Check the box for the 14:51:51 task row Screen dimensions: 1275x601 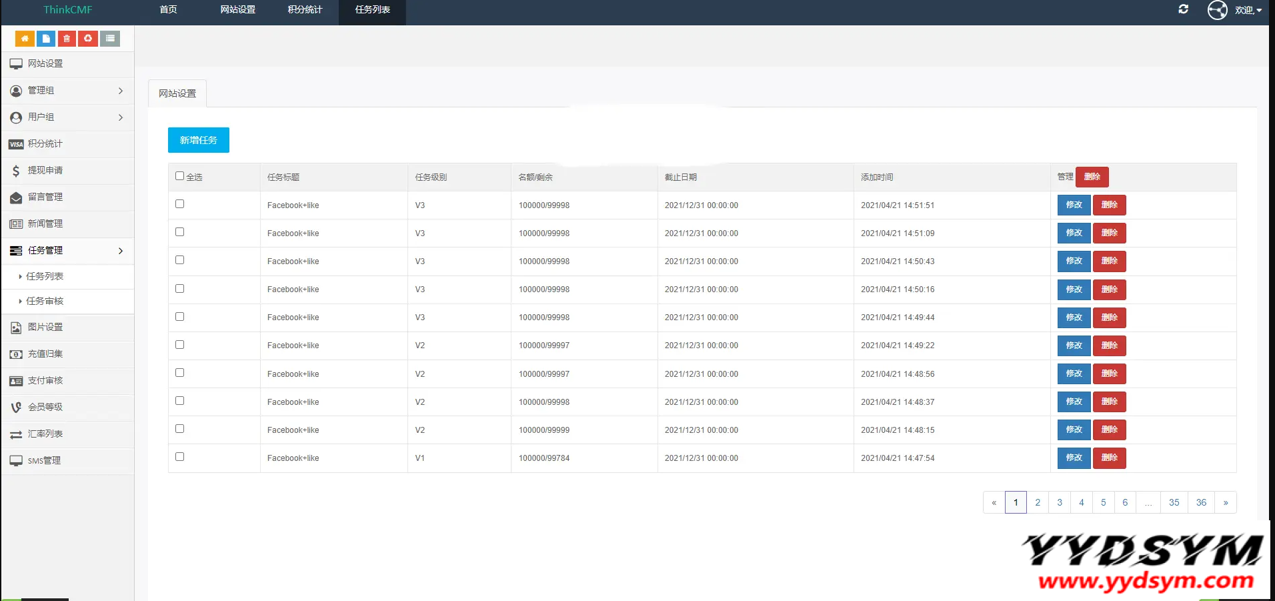(x=179, y=204)
